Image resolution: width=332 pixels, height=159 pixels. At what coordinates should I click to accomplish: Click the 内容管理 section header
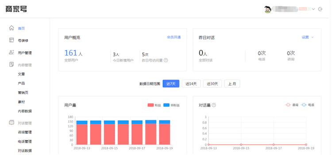tap(25, 65)
